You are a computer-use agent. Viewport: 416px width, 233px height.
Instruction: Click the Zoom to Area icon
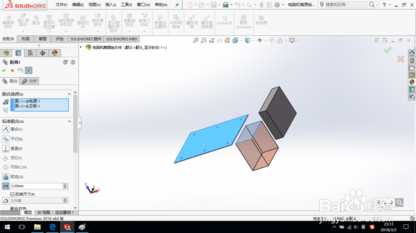point(203,41)
